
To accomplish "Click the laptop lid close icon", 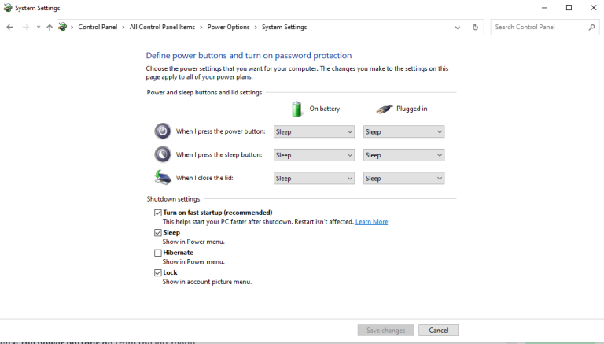I will point(163,177).
